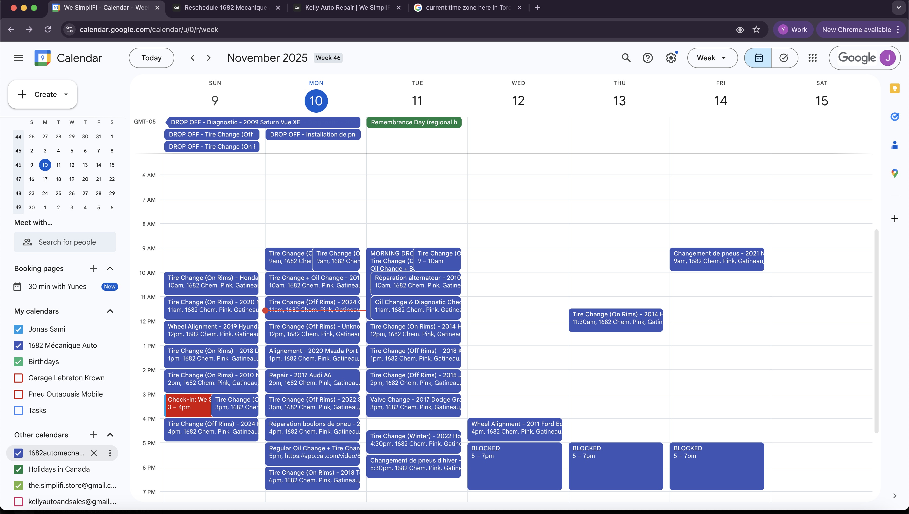Open Google Keep in side panel
The height and width of the screenshot is (514, 909).
tap(895, 88)
